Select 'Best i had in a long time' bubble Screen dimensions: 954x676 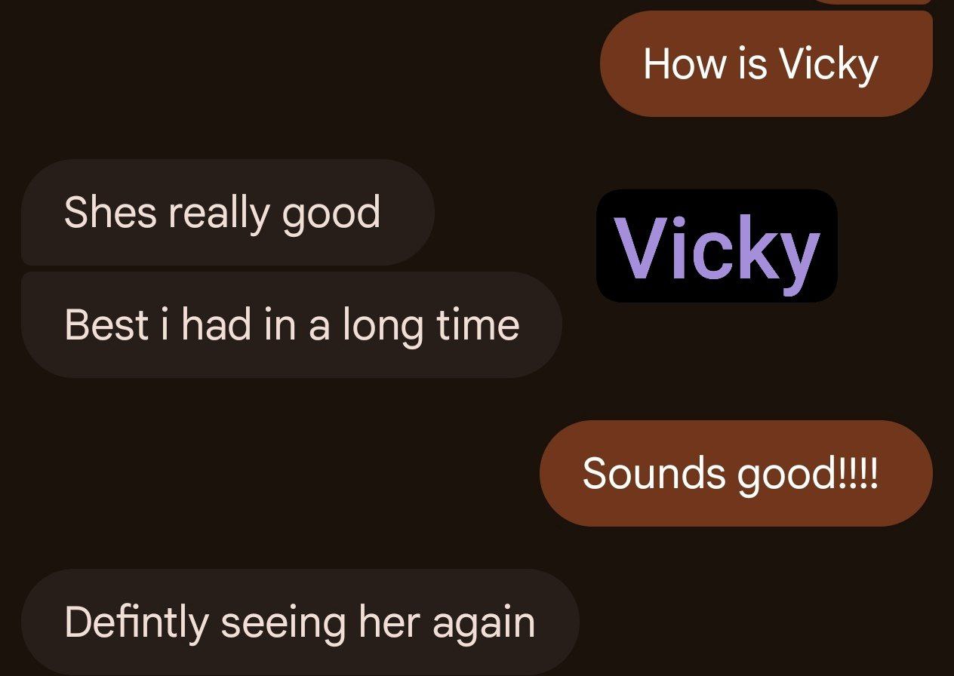[291, 324]
